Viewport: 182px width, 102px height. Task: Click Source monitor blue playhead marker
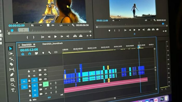click(x=12, y=30)
